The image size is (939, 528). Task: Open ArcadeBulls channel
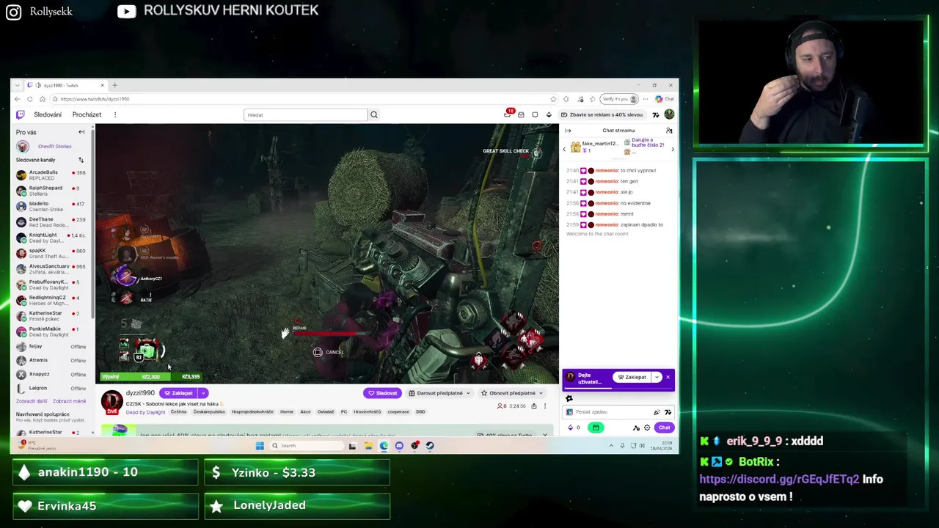point(51,175)
